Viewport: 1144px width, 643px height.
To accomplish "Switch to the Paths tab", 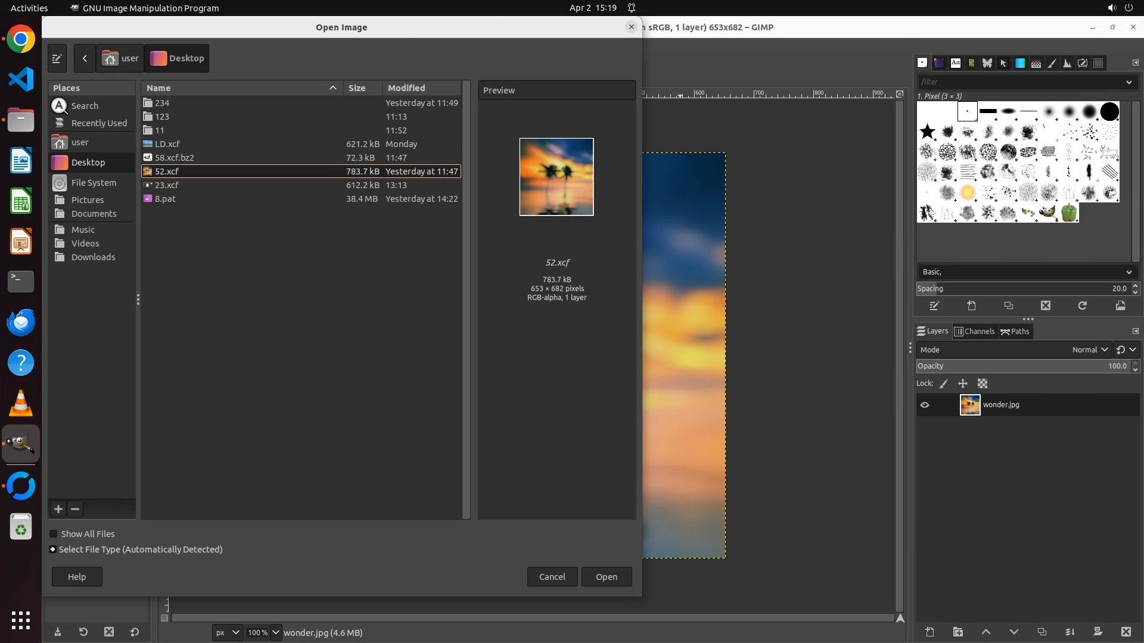I will (x=1015, y=332).
